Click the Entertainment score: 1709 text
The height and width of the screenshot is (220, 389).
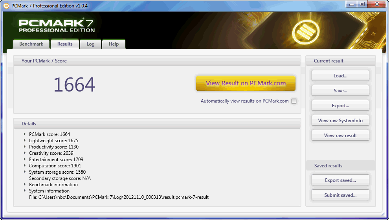tap(56, 159)
